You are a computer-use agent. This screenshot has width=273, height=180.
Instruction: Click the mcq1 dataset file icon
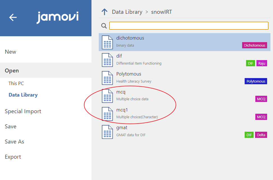click(x=107, y=114)
